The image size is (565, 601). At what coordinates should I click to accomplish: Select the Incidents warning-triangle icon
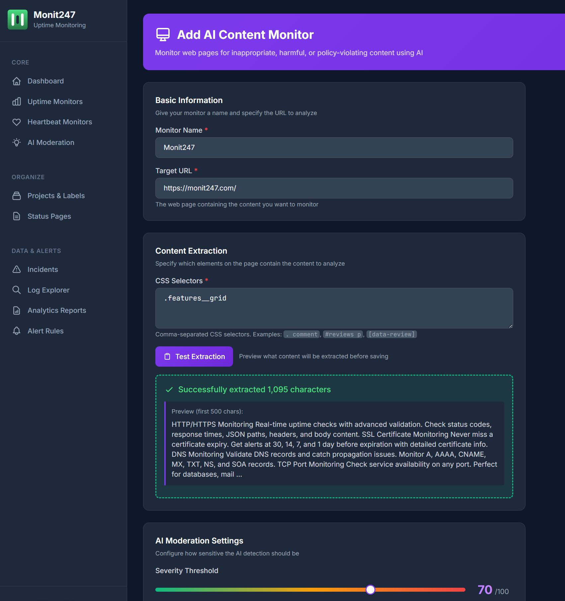(x=17, y=270)
